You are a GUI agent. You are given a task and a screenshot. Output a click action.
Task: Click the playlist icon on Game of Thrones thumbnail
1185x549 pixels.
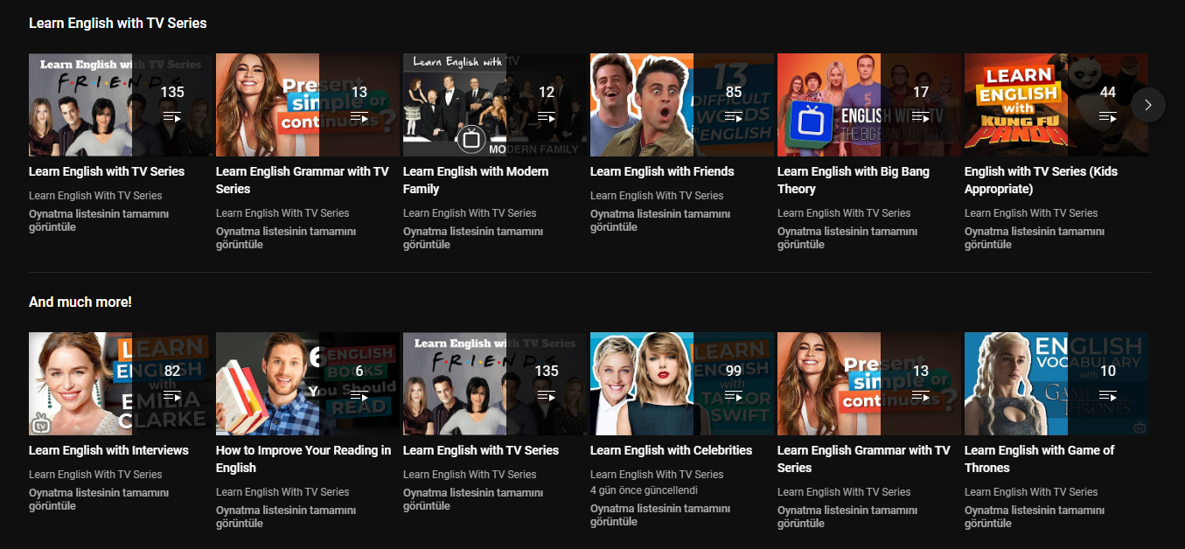click(x=1108, y=396)
